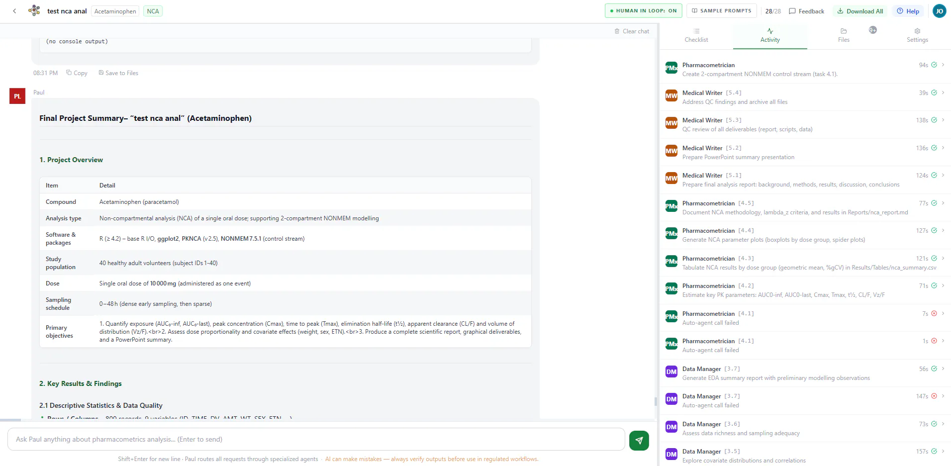
Task: Click the notification badge near Files tab
Action: click(x=872, y=30)
